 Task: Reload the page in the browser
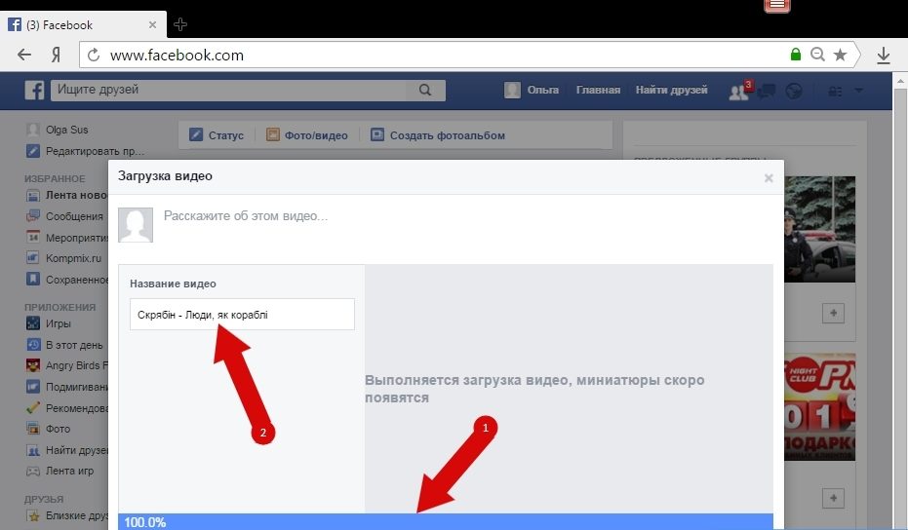pyautogui.click(x=94, y=56)
